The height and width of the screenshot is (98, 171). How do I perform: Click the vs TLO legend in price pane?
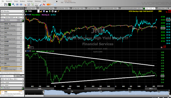(53, 15)
